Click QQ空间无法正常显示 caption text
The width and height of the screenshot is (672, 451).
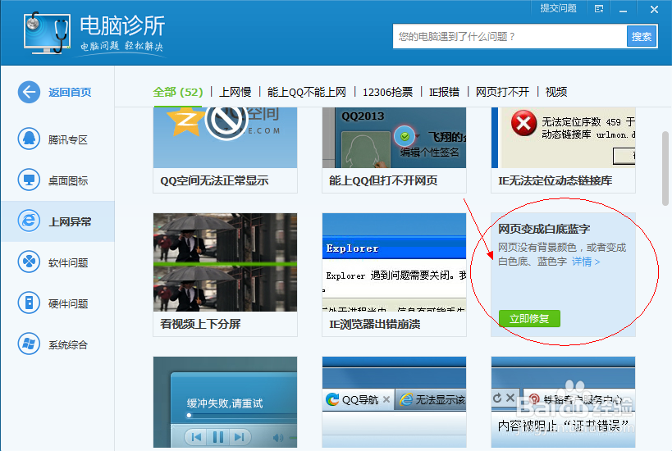coord(214,180)
